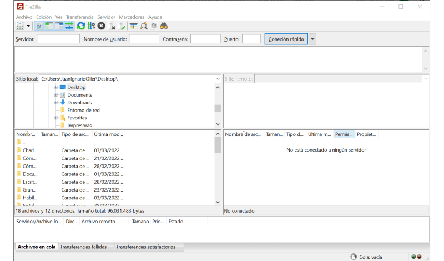This screenshot has width=444, height=261.
Task: Open the Edición menu
Action: pyautogui.click(x=44, y=17)
